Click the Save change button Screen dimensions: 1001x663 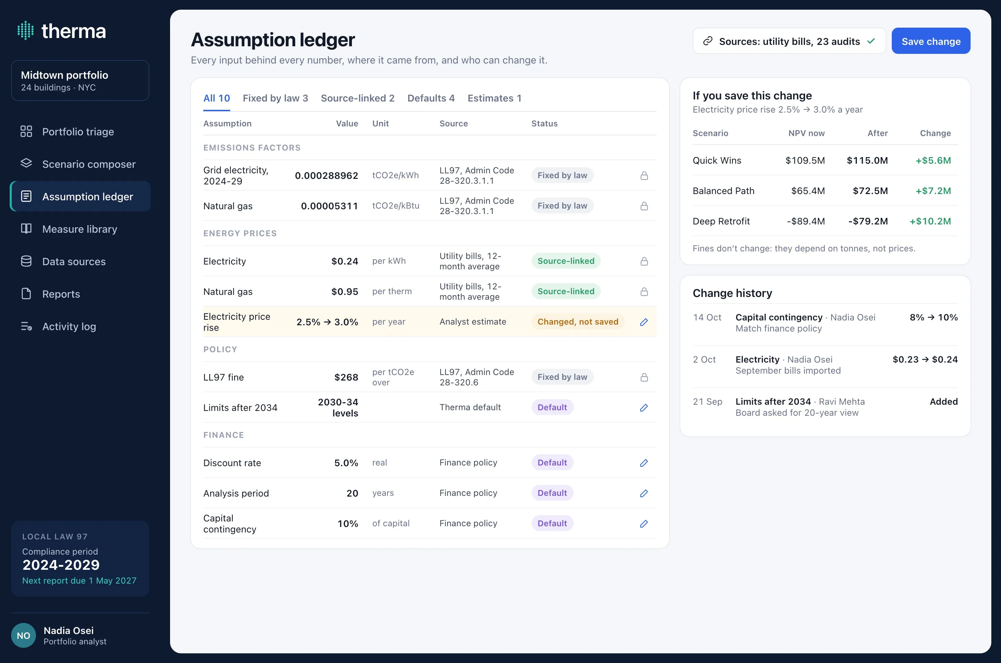click(x=930, y=41)
